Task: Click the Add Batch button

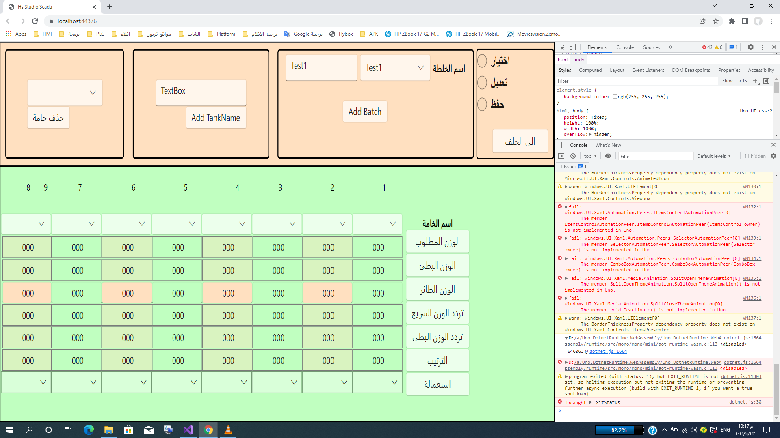Action: [365, 112]
